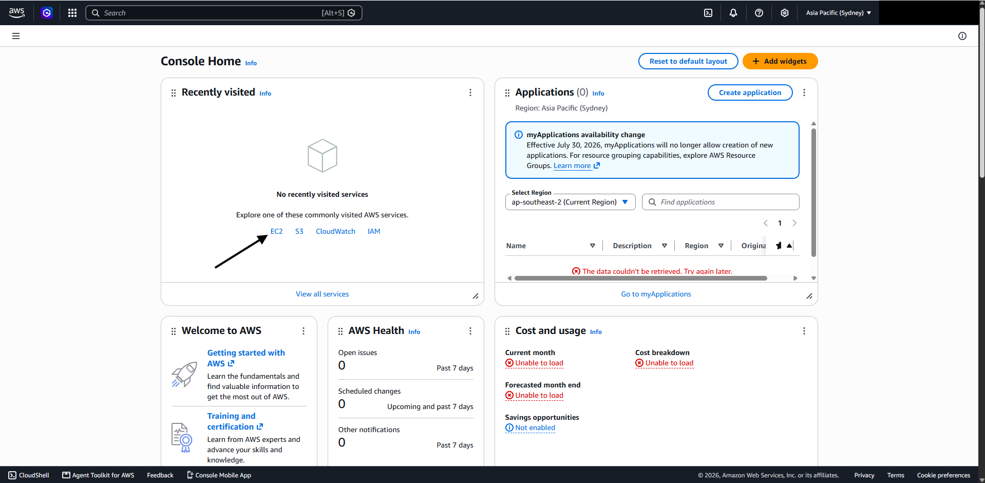Image resolution: width=985 pixels, height=483 pixels.
Task: Click the favorite pin column icon
Action: 779,246
